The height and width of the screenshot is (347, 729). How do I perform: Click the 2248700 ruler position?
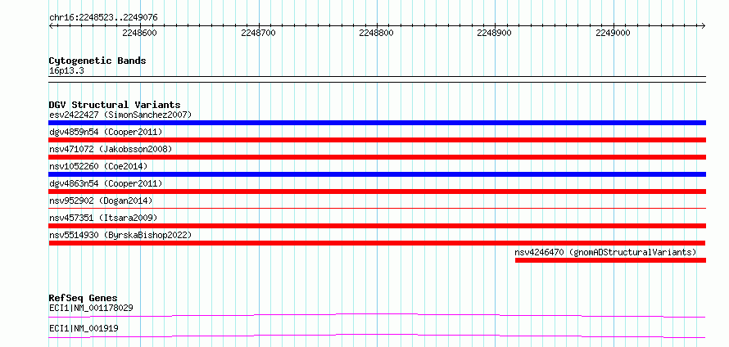click(259, 33)
